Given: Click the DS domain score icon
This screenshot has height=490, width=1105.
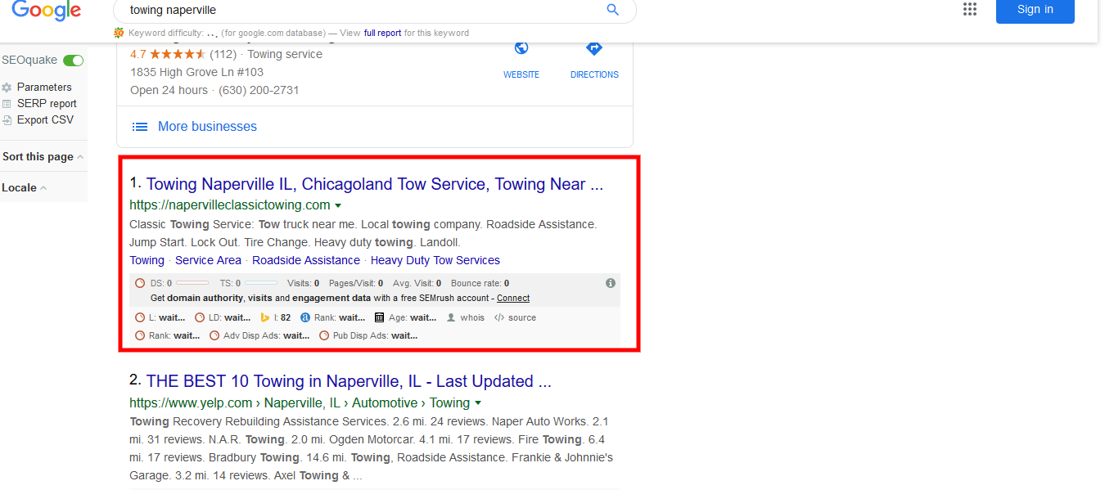Looking at the screenshot, I should [140, 283].
